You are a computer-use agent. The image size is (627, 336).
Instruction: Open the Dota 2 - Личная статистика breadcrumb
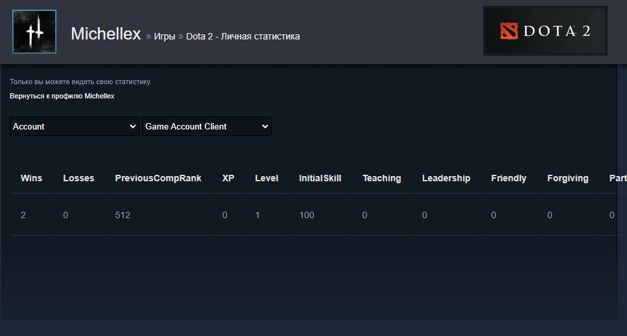[243, 36]
